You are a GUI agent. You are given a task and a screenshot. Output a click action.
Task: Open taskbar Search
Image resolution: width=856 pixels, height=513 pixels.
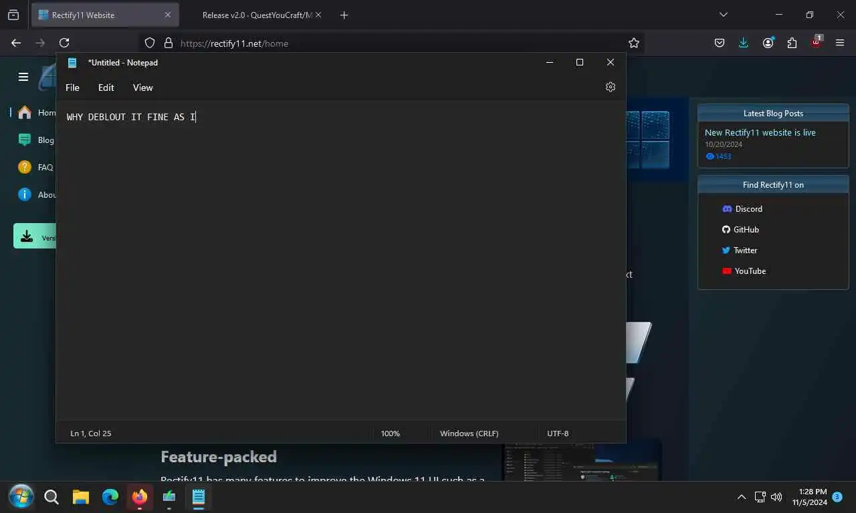[51, 496]
